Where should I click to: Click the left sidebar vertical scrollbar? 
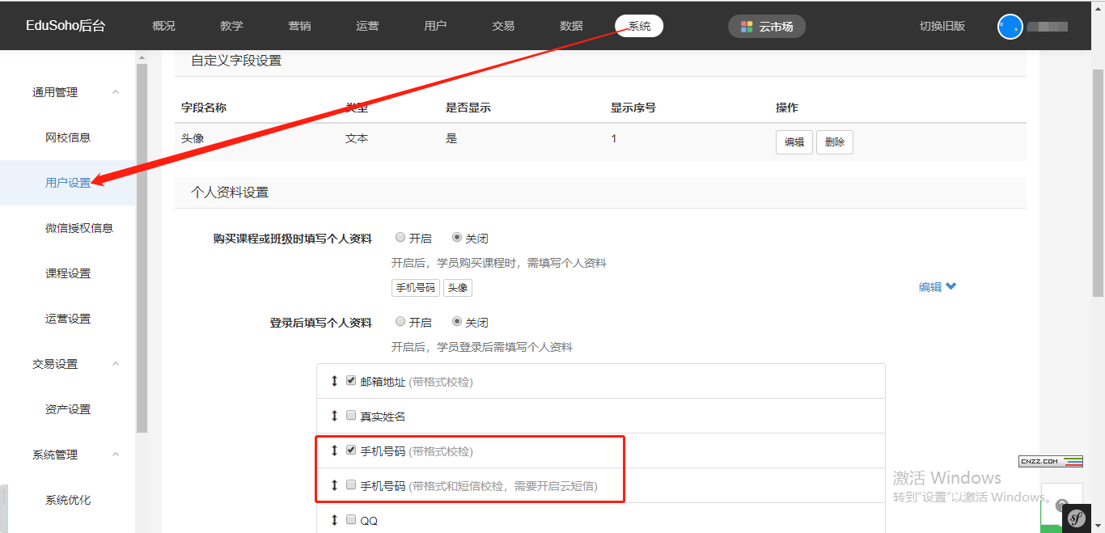click(142, 243)
